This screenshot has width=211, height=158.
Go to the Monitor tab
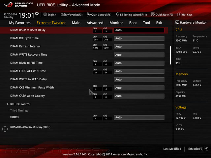(x=116, y=23)
